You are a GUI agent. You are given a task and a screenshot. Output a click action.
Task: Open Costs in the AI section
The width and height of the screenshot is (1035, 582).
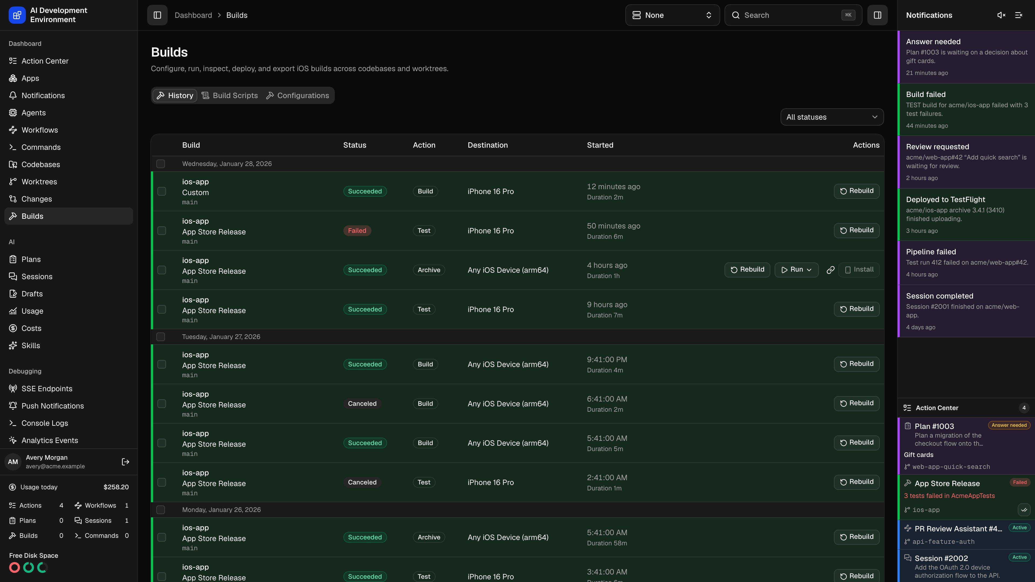click(69, 328)
